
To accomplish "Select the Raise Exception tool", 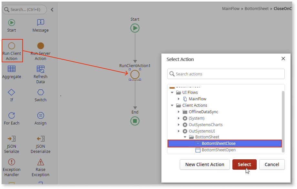I will pos(40,162).
